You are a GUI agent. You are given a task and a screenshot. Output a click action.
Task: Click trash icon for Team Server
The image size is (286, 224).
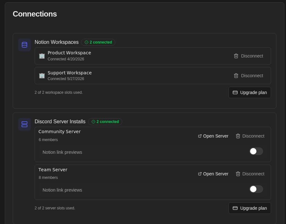238,174
